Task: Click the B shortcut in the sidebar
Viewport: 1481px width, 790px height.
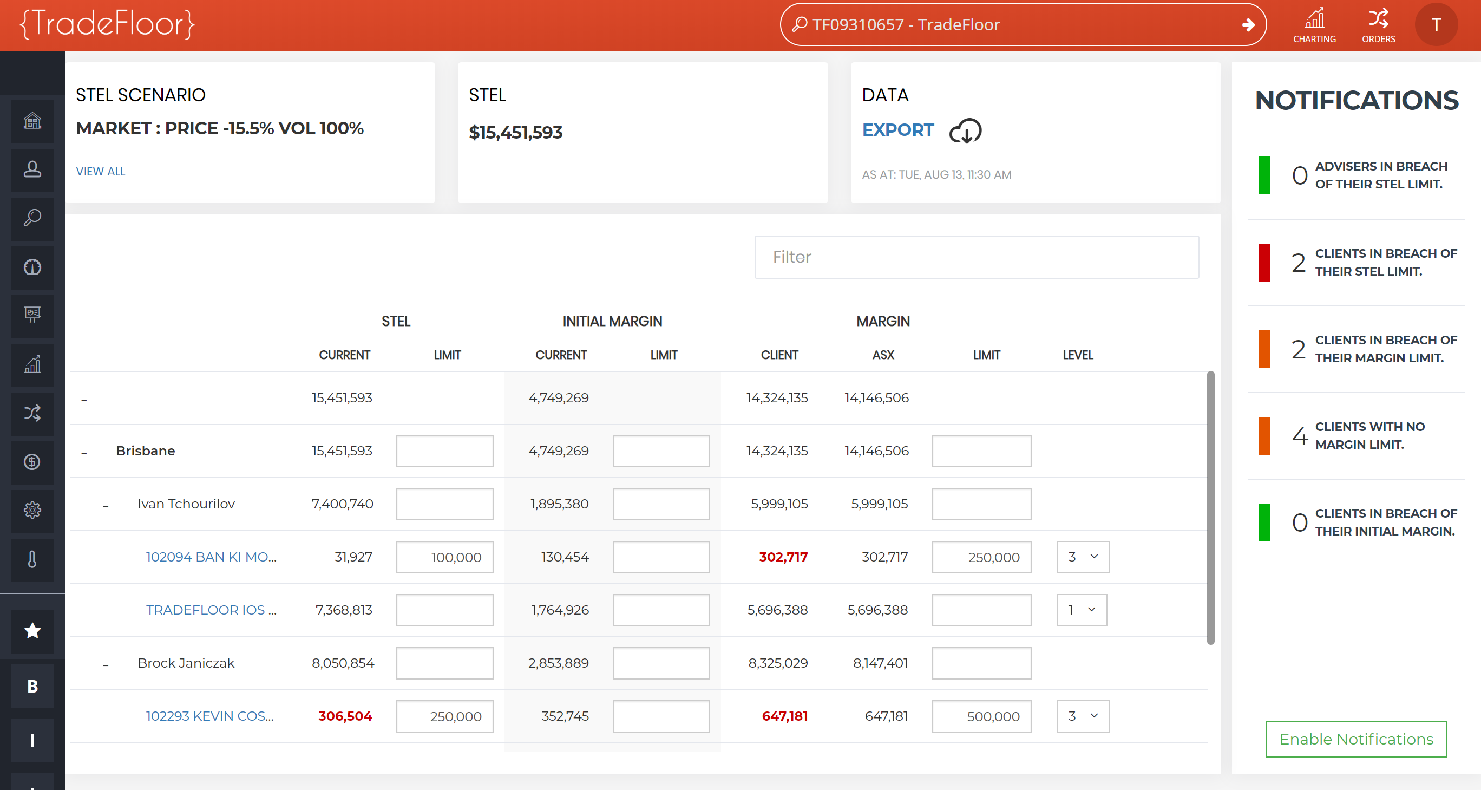Action: click(x=32, y=686)
